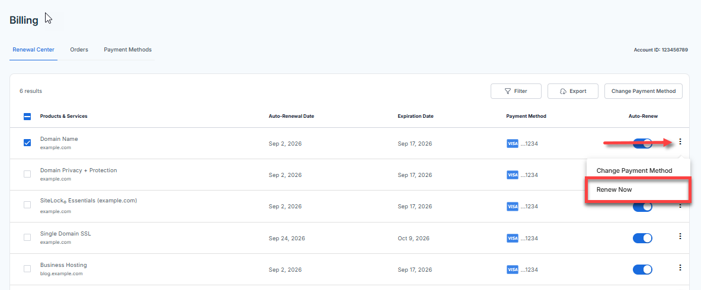Click the Visa icon in Single Domain SSL row
This screenshot has height=290, width=701.
[513, 238]
